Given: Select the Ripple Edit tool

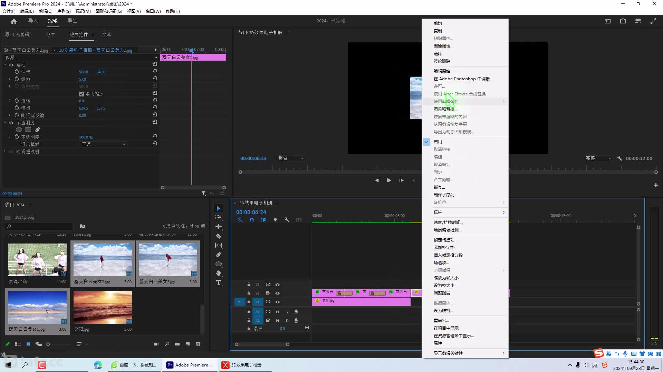Looking at the screenshot, I should click(x=219, y=227).
